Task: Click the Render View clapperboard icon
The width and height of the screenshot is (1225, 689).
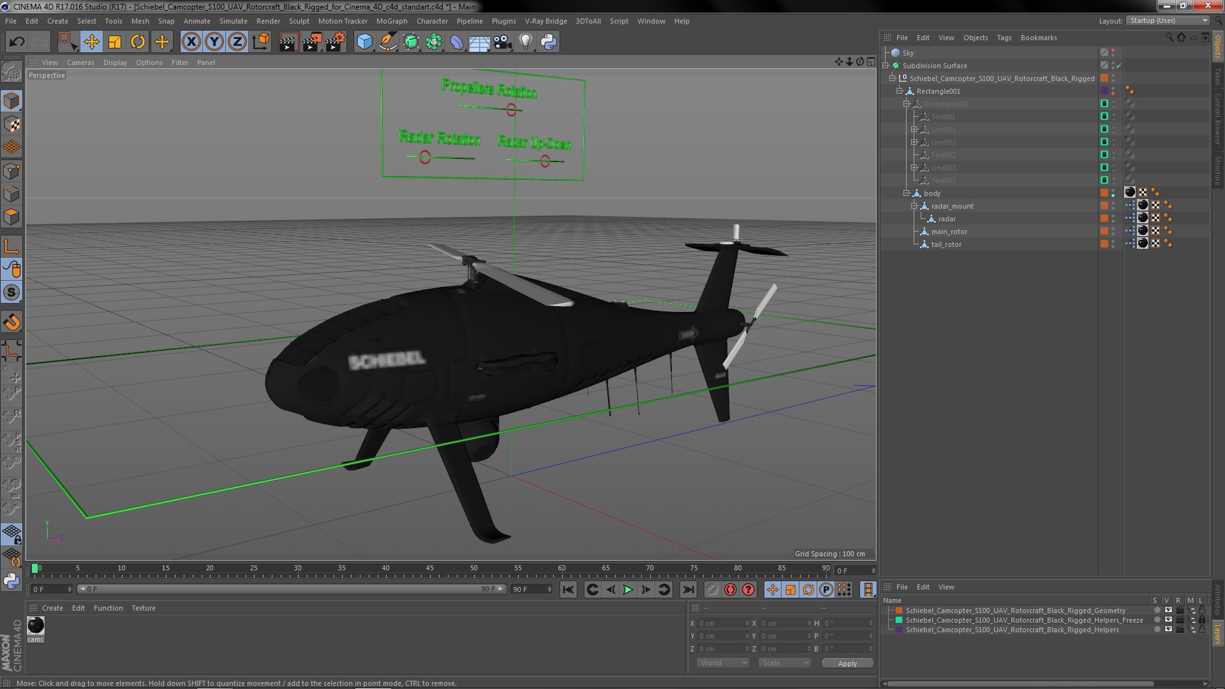Action: click(x=288, y=42)
